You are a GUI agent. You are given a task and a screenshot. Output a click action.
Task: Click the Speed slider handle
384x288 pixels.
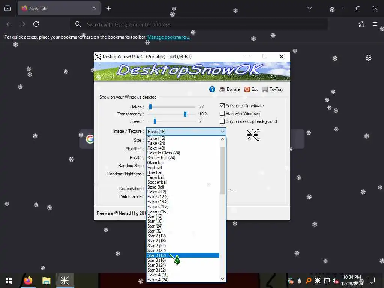(x=155, y=121)
